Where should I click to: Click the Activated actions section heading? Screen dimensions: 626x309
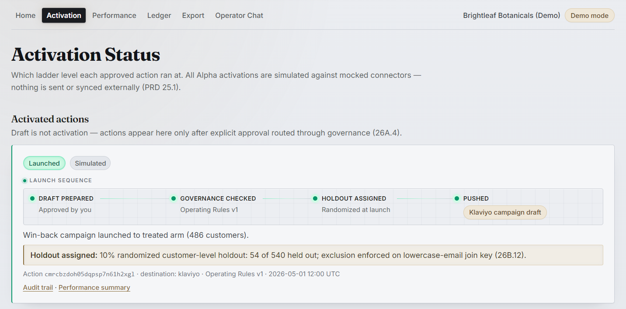50,119
